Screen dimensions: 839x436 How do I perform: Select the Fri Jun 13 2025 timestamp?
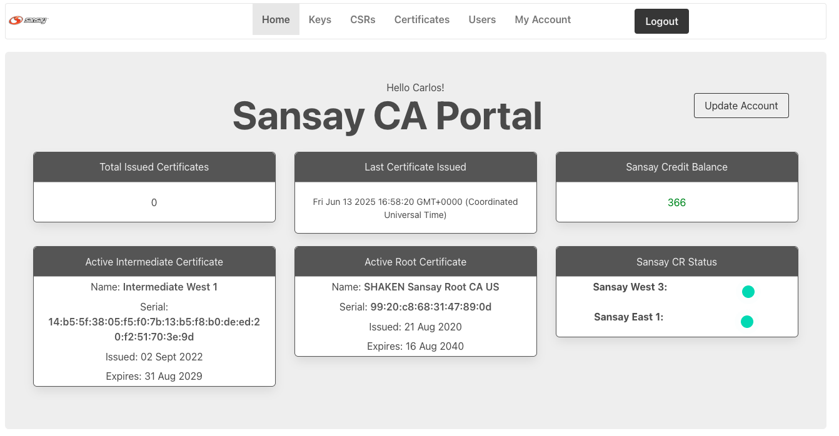point(416,208)
